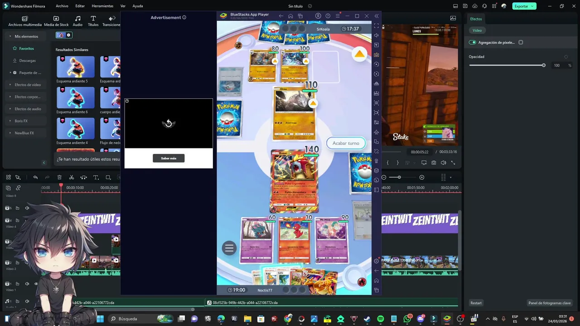Click the fullscreen expand icon under preview
Screen dimensions: 580x326
(453, 163)
